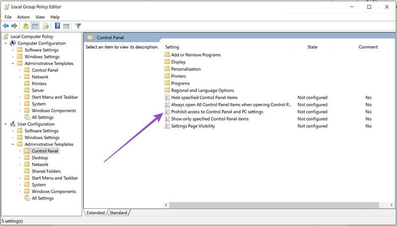This screenshot has width=397, height=226.
Task: Click the Back arrow in the toolbar
Action: (6, 26)
